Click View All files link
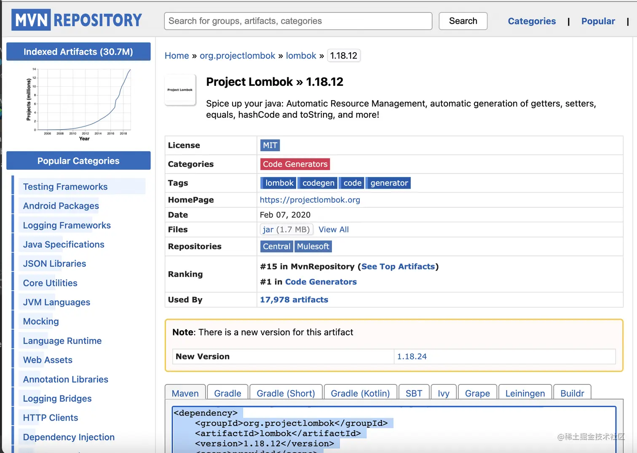The width and height of the screenshot is (637, 453). (334, 229)
